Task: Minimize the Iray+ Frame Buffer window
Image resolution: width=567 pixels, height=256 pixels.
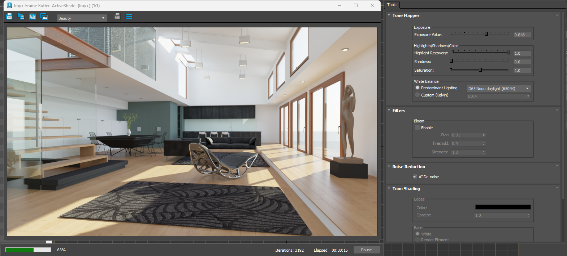Action: (x=339, y=5)
